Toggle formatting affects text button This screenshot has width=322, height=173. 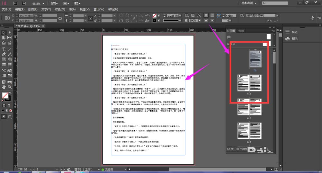coord(9,106)
